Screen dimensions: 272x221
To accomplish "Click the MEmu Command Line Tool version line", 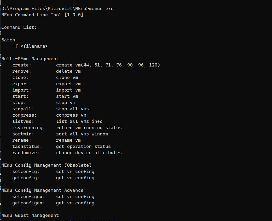I will [x=42, y=15].
